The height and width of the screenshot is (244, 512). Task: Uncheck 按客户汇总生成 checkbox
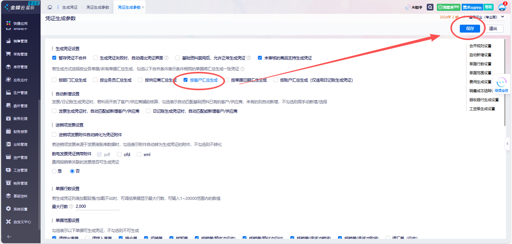tap(186, 80)
